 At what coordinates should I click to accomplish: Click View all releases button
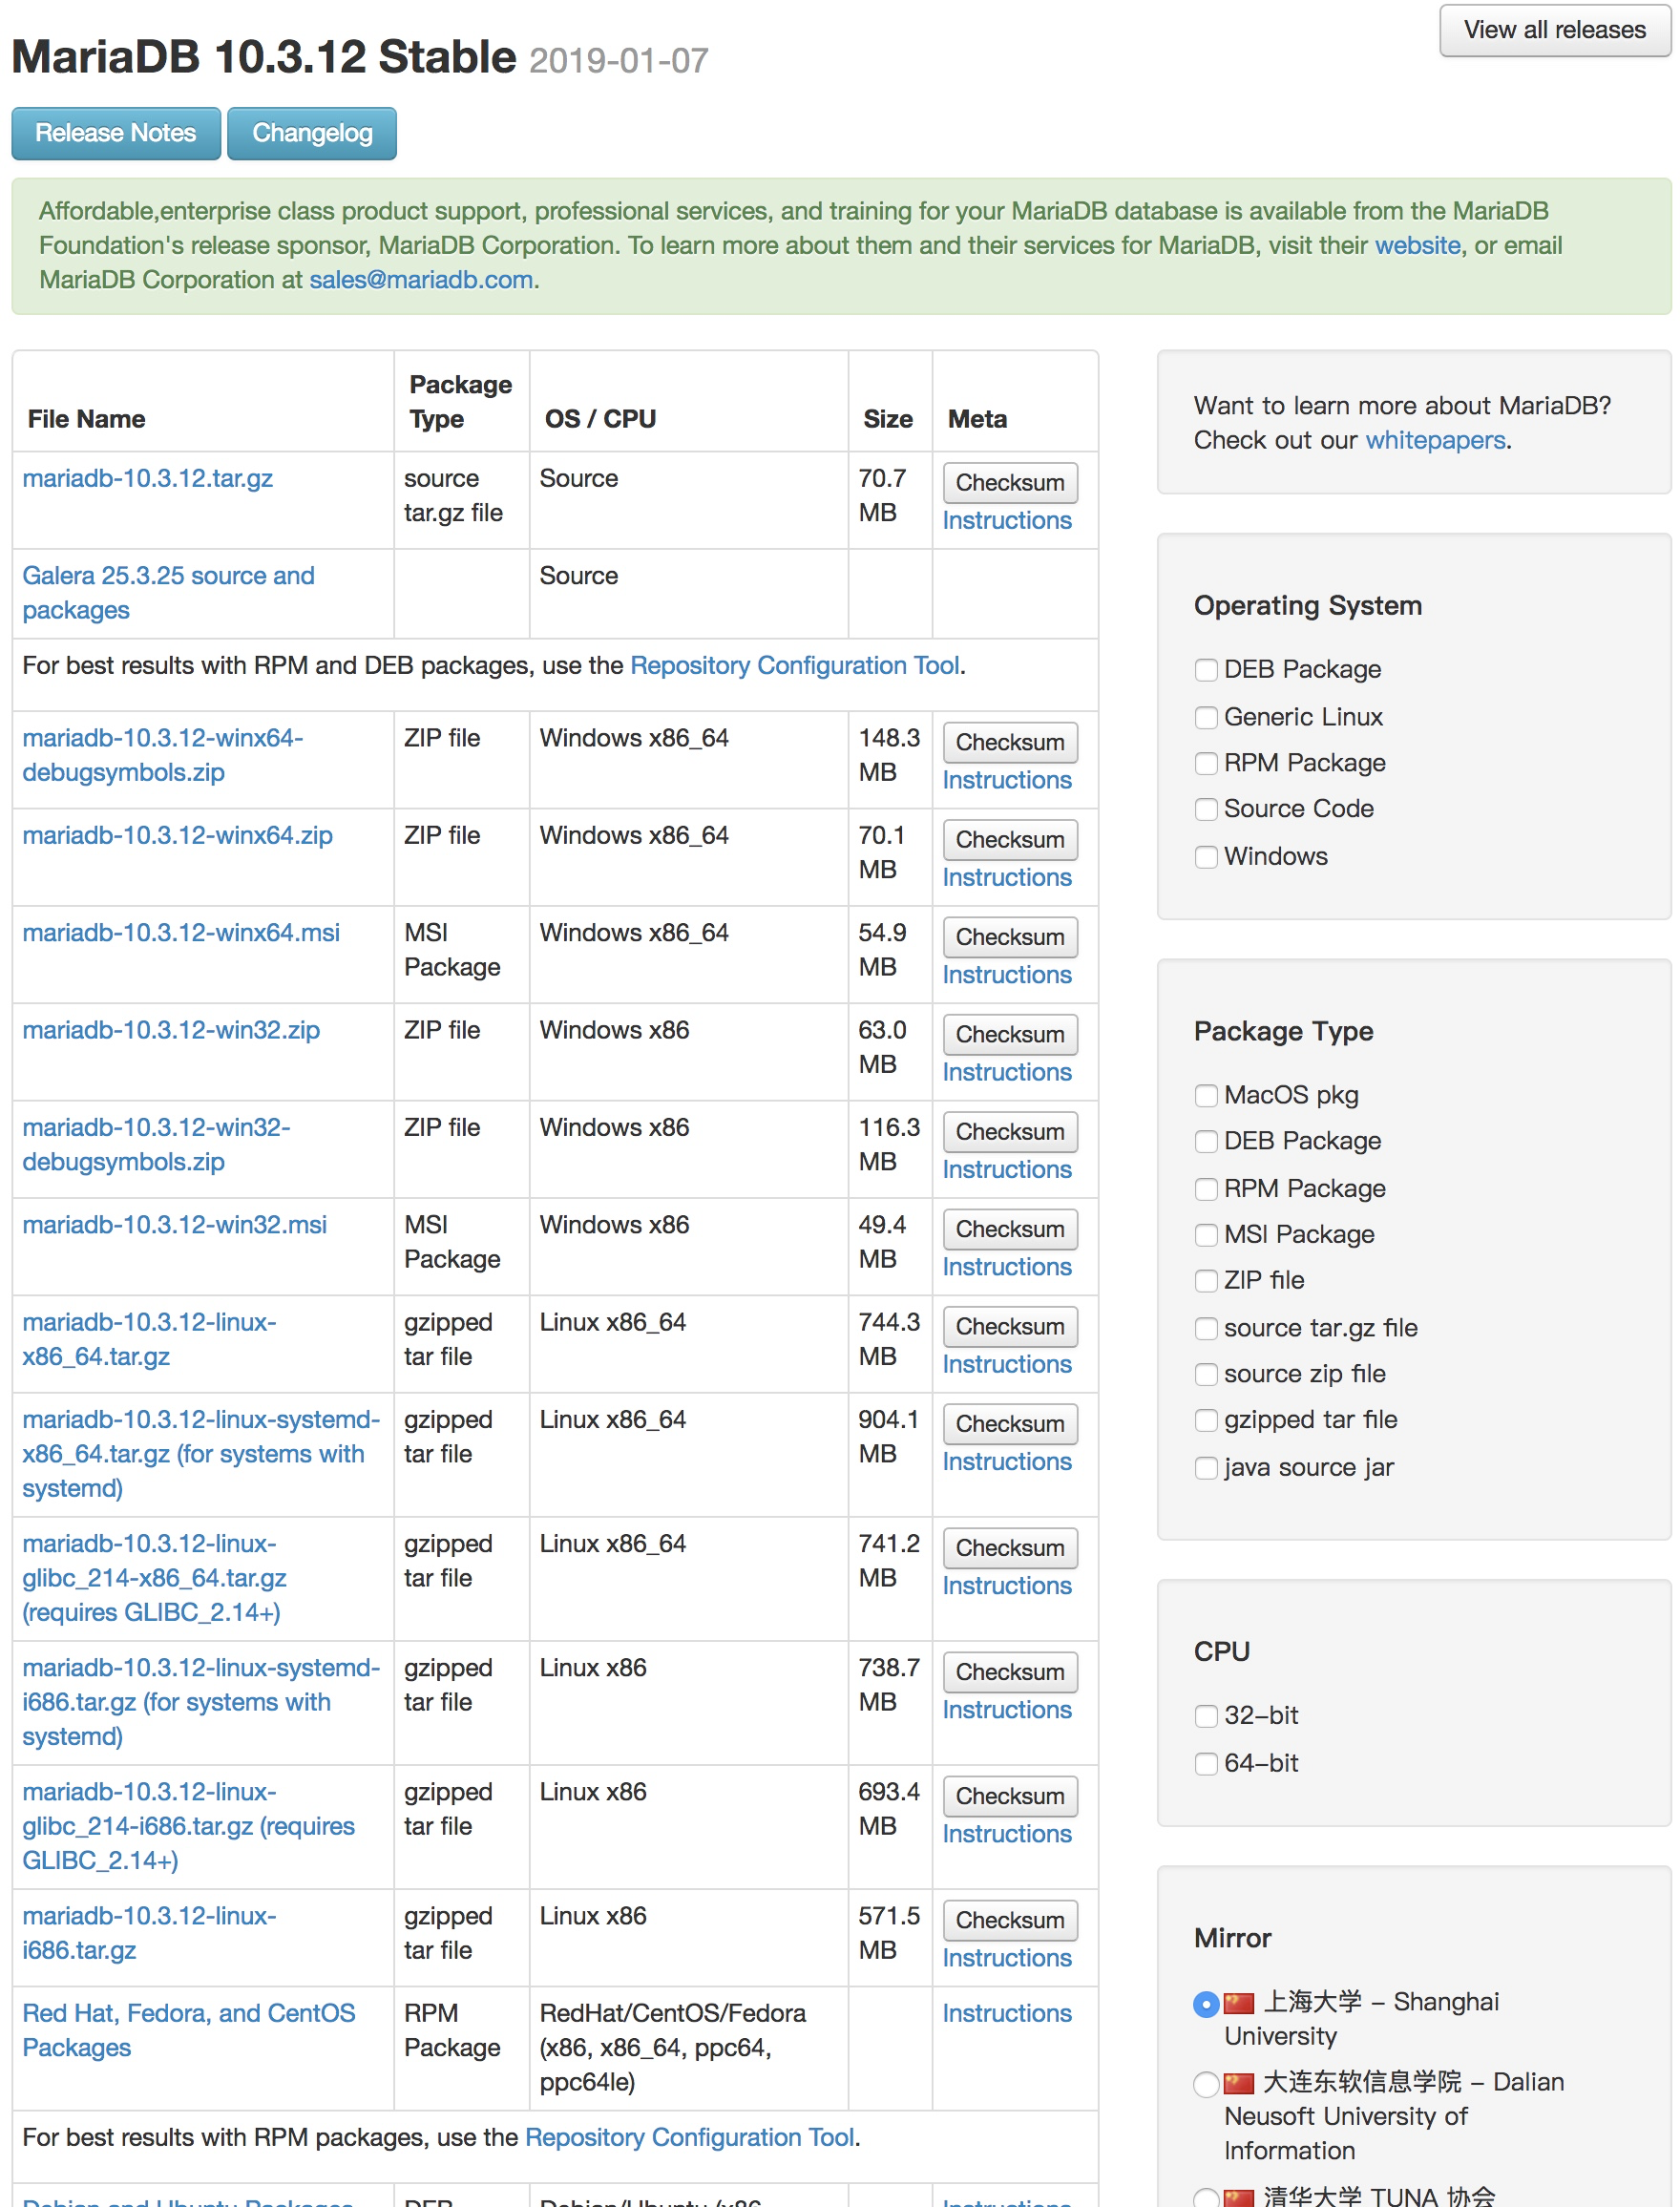(1553, 30)
